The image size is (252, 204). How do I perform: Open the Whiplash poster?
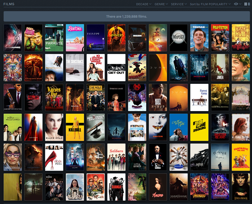click(179, 38)
